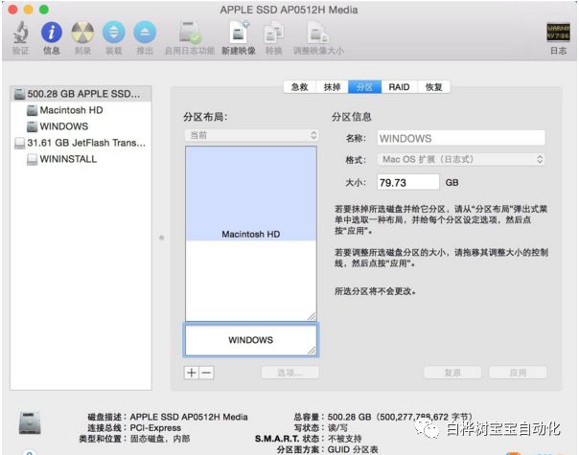Click the Eject (推出) toolbar icon
This screenshot has height=455, width=579.
[x=145, y=33]
